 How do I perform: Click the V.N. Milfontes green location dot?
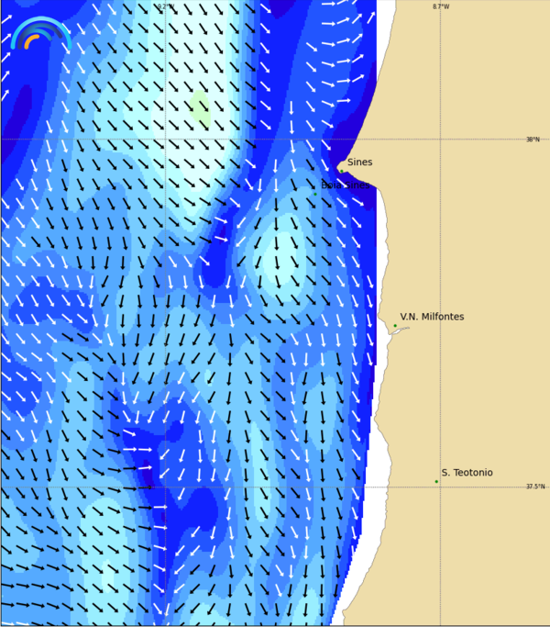pos(395,326)
